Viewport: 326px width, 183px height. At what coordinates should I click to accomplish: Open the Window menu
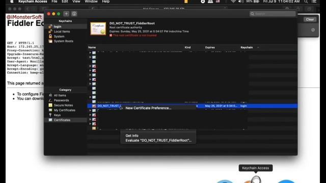(x=91, y=2)
